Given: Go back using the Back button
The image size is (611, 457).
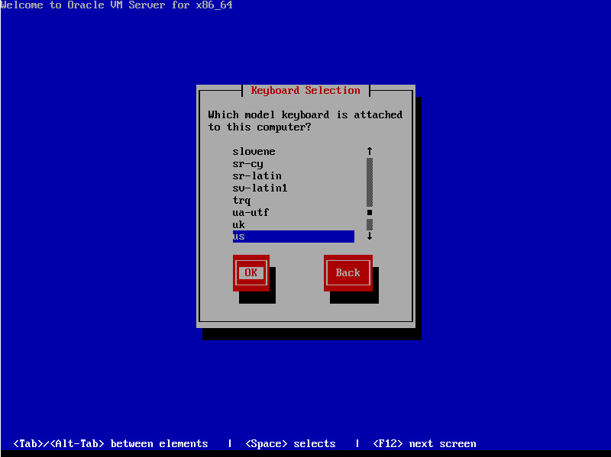Looking at the screenshot, I should pyautogui.click(x=348, y=273).
